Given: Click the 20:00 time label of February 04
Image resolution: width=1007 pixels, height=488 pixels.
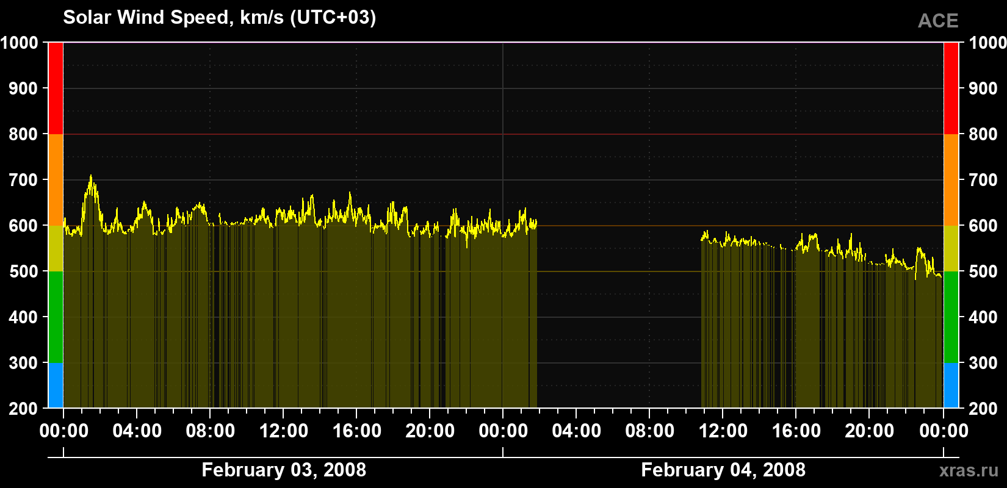Looking at the screenshot, I should pos(870,431).
